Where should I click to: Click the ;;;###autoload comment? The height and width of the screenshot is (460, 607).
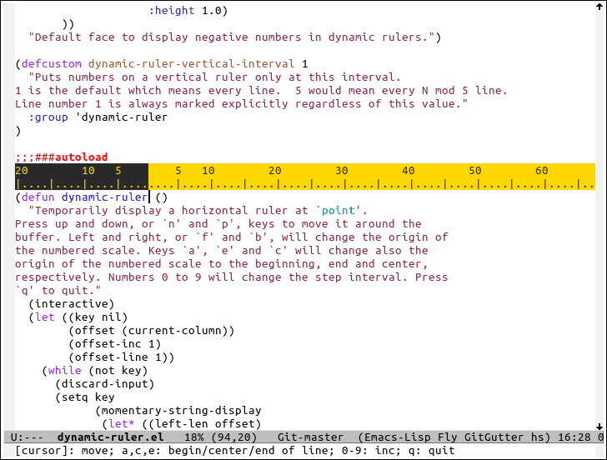click(x=61, y=157)
